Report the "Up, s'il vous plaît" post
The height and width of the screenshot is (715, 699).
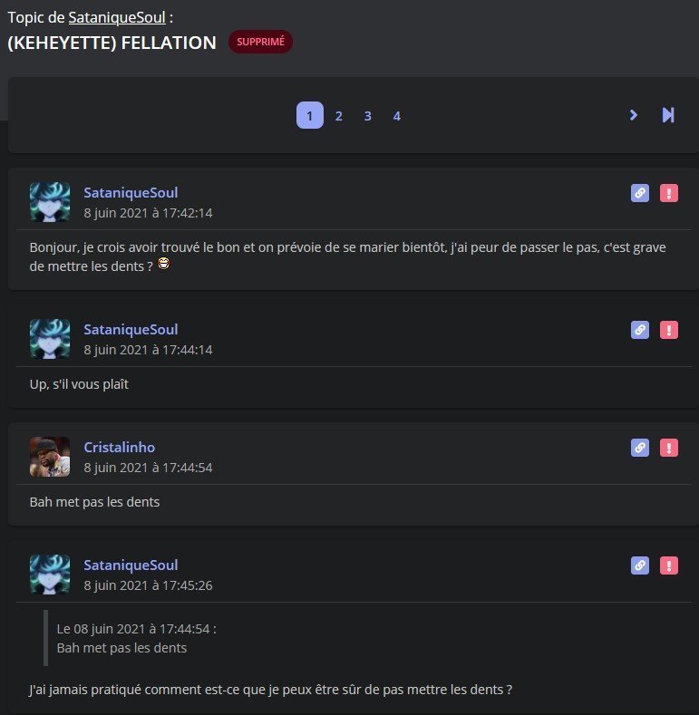[669, 330]
